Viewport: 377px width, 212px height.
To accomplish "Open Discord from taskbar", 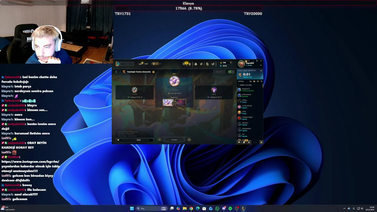I will click(x=224, y=208).
